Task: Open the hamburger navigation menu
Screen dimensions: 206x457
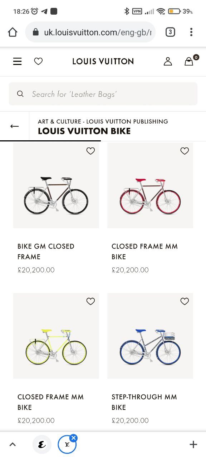Action: [17, 61]
